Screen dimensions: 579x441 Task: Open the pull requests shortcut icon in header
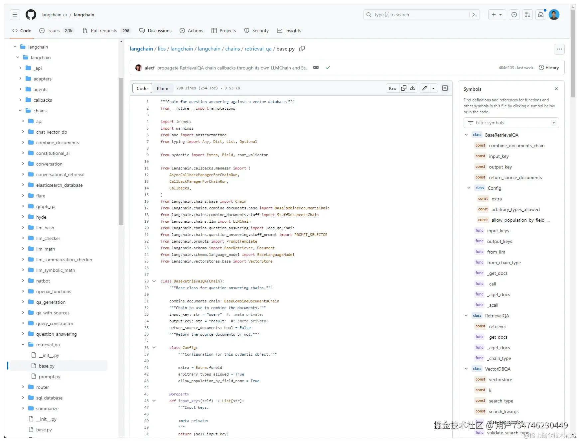[x=527, y=15]
